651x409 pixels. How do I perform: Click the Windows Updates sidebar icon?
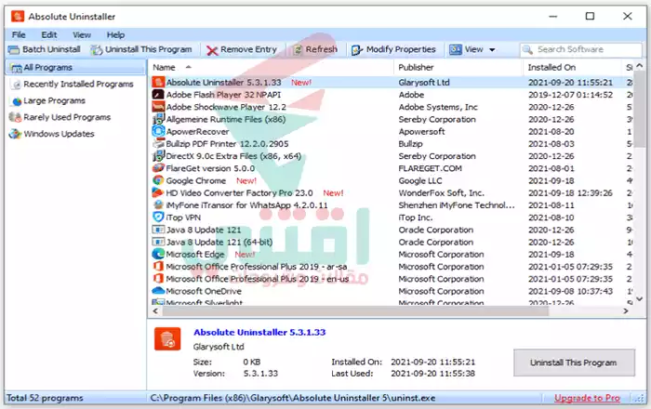click(15, 134)
